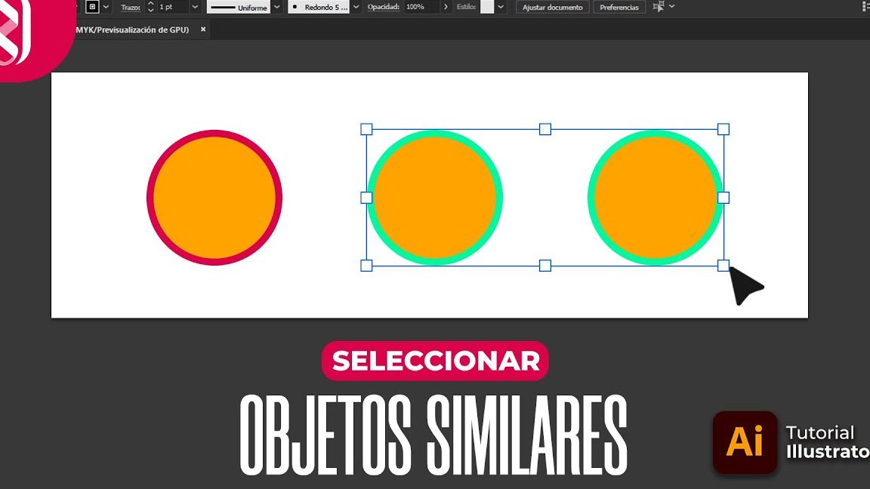870x489 pixels.
Task: Click the stroke color box icon
Action: pyautogui.click(x=92, y=7)
